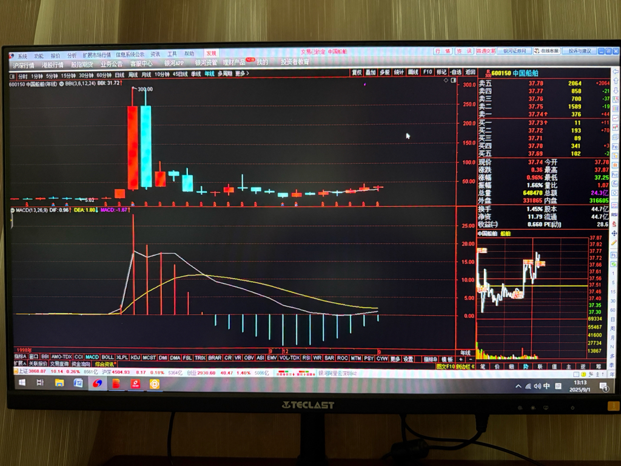Click the 返回 button

470,72
